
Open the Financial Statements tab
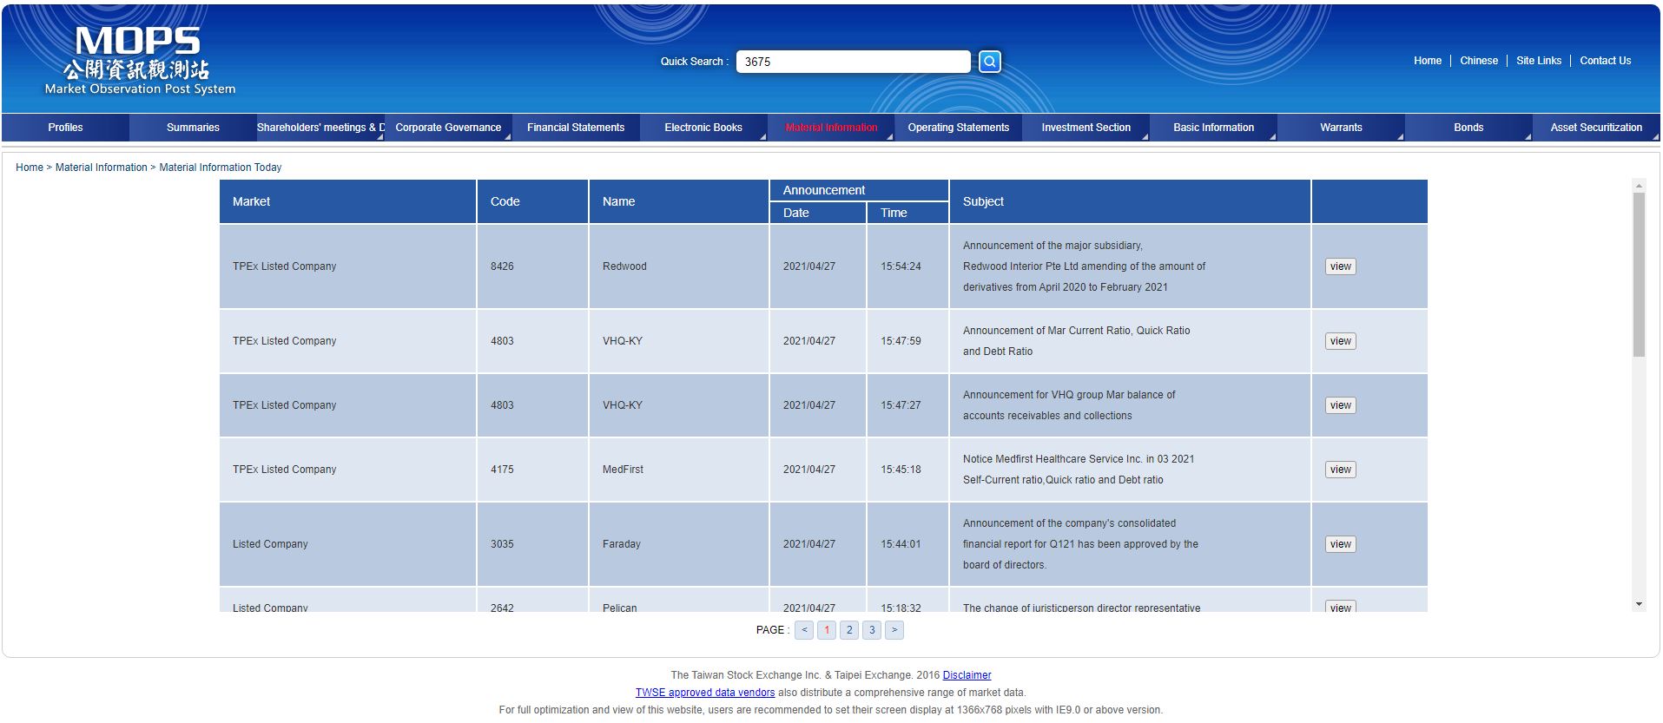point(576,128)
